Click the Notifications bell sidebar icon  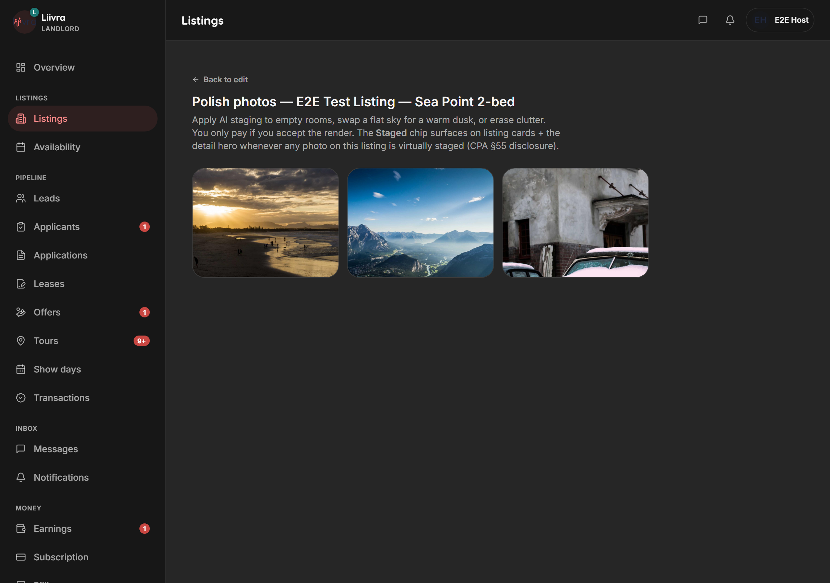(x=21, y=477)
